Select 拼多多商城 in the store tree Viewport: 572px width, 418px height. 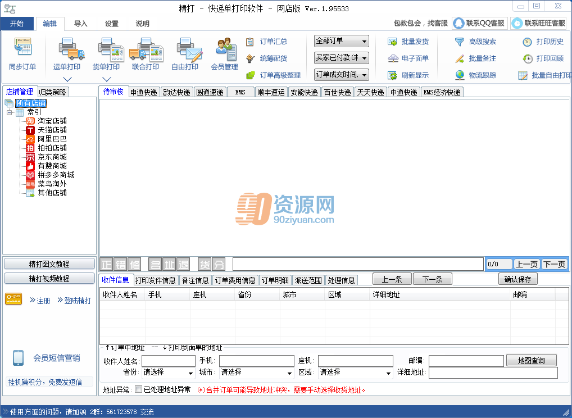[x=56, y=175]
